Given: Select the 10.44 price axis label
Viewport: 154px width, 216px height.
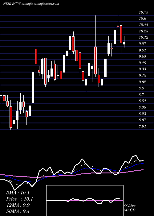Looking at the screenshot, I should click(x=144, y=25).
